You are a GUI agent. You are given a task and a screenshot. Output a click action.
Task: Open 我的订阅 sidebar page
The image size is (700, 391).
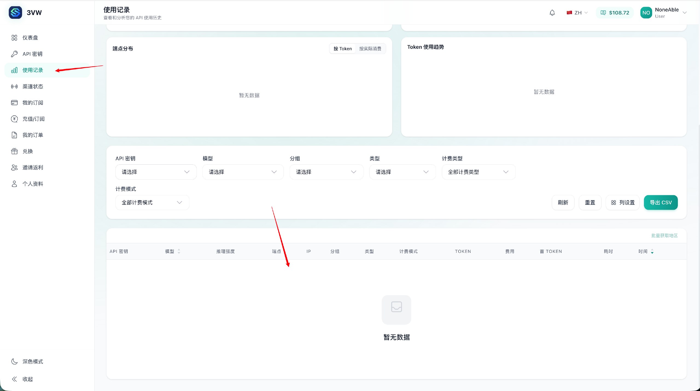tap(47, 103)
